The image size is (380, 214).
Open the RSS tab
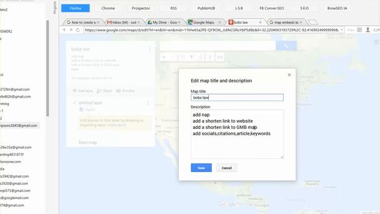(x=173, y=8)
